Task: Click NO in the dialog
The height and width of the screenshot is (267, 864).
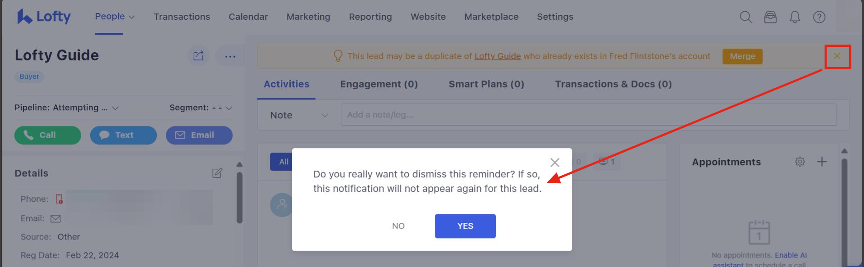Action: point(398,226)
